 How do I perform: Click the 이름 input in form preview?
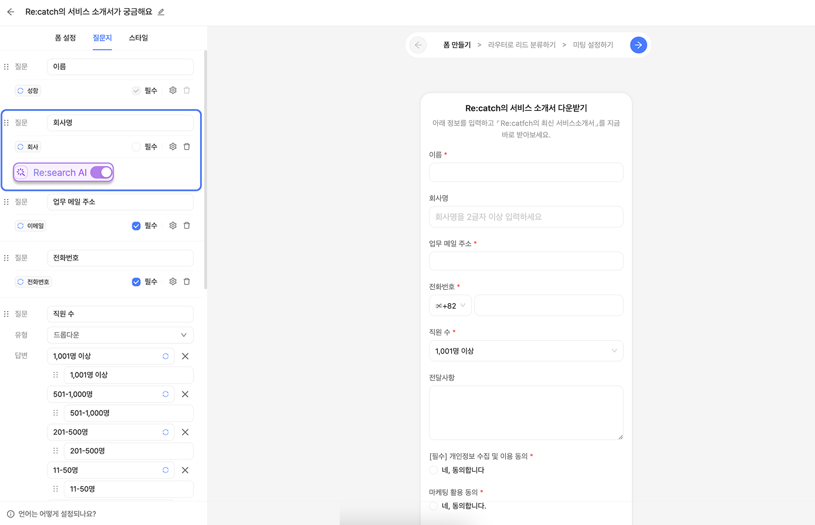point(526,172)
